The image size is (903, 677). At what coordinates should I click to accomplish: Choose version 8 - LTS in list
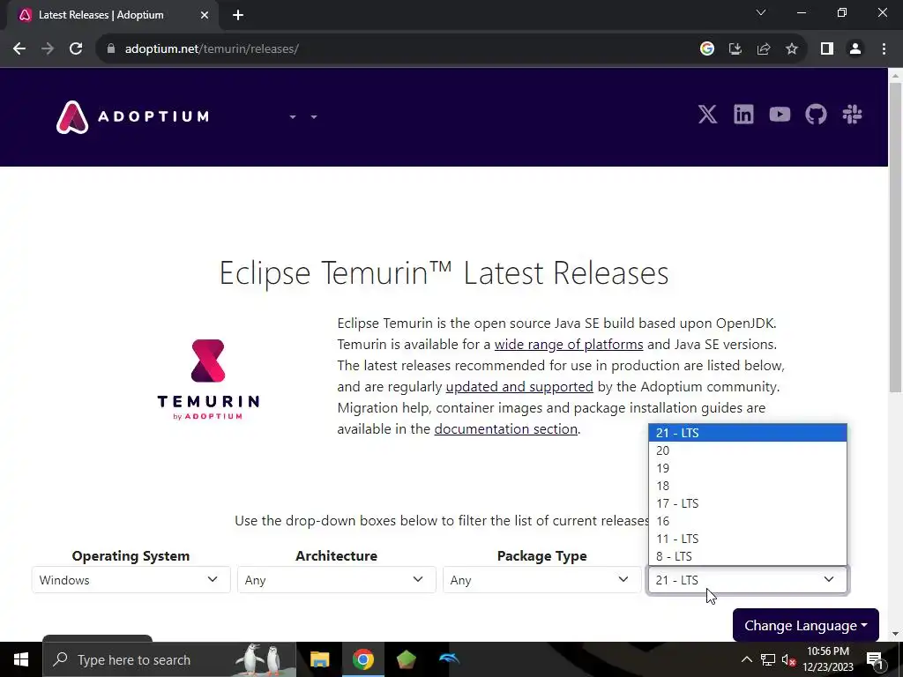(x=748, y=556)
